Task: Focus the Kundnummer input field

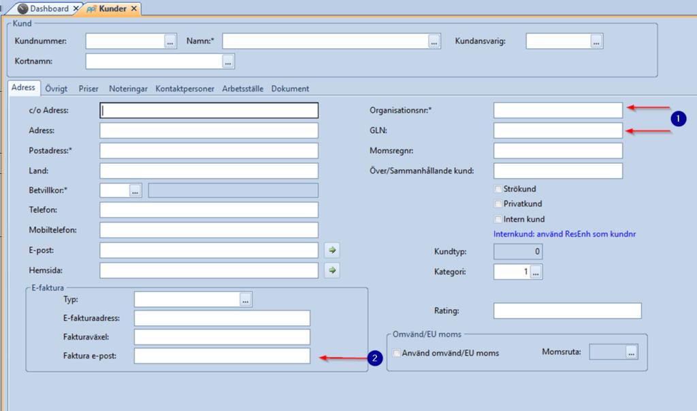Action: coord(125,41)
